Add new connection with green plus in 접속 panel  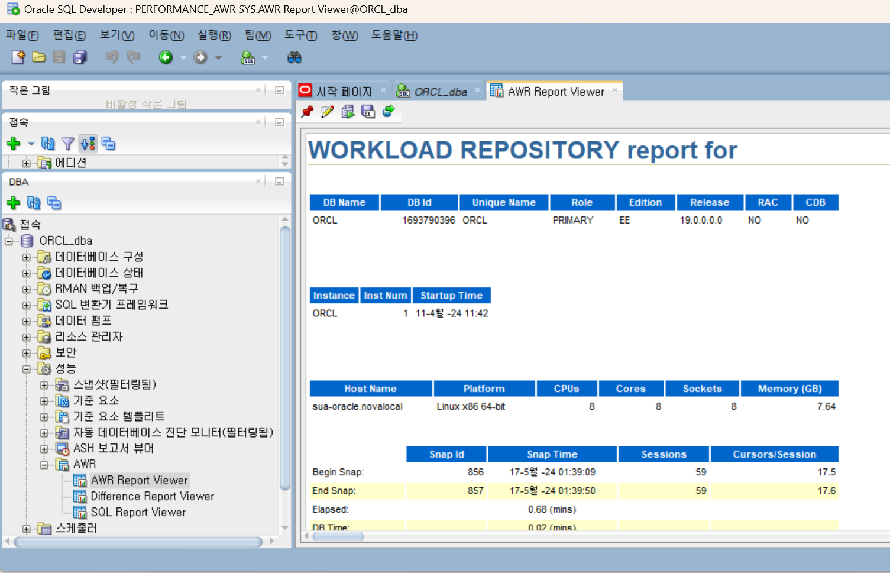(x=13, y=143)
